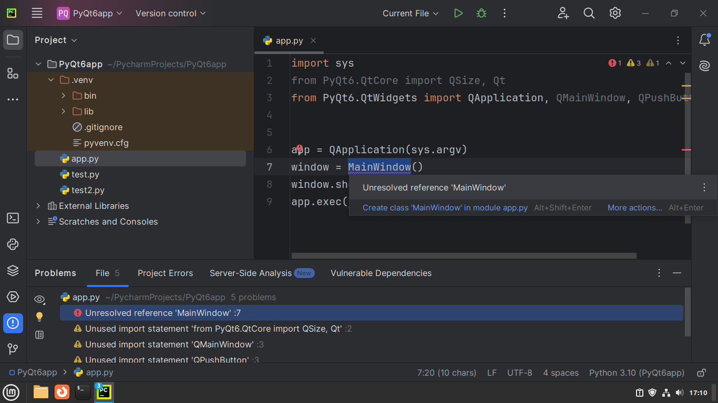Image resolution: width=718 pixels, height=403 pixels.
Task: Expand the bin folder
Action: click(x=64, y=96)
